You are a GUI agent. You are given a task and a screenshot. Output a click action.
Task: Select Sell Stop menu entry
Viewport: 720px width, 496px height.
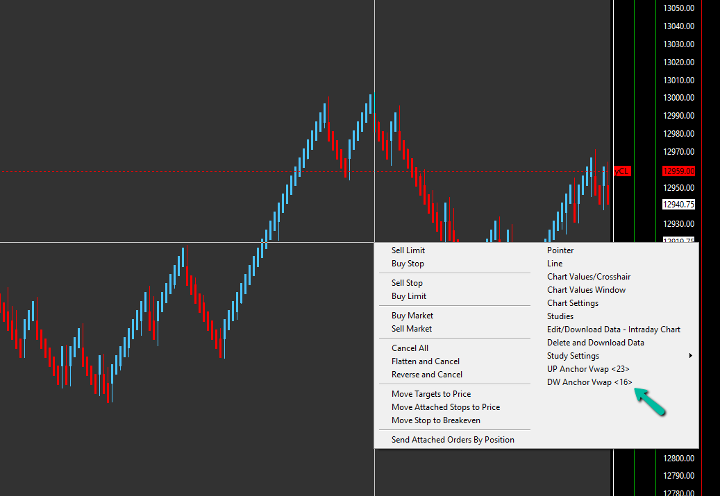click(407, 282)
